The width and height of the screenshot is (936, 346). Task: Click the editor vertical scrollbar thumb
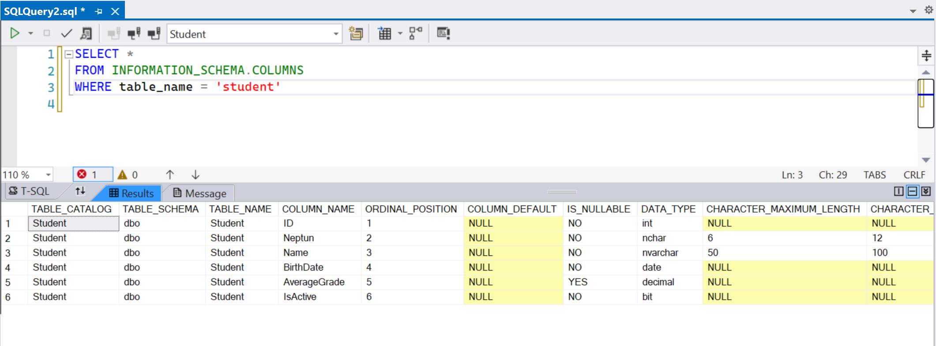[x=925, y=103]
